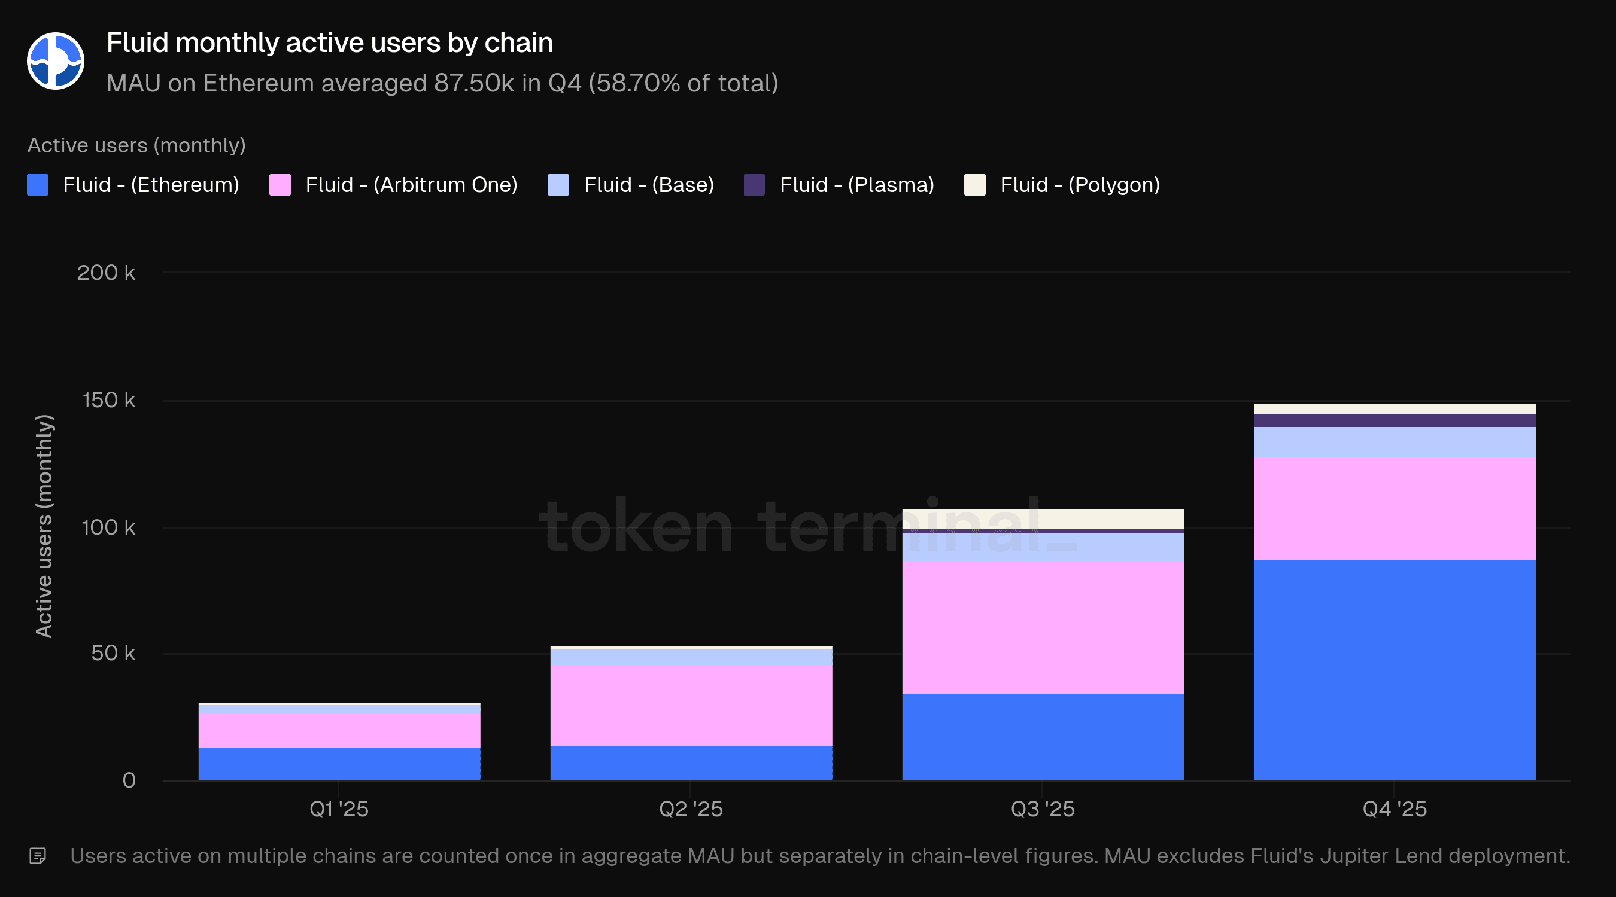This screenshot has height=897, width=1616.
Task: Click the Q2 '25 Base bar segment
Action: pyautogui.click(x=691, y=658)
